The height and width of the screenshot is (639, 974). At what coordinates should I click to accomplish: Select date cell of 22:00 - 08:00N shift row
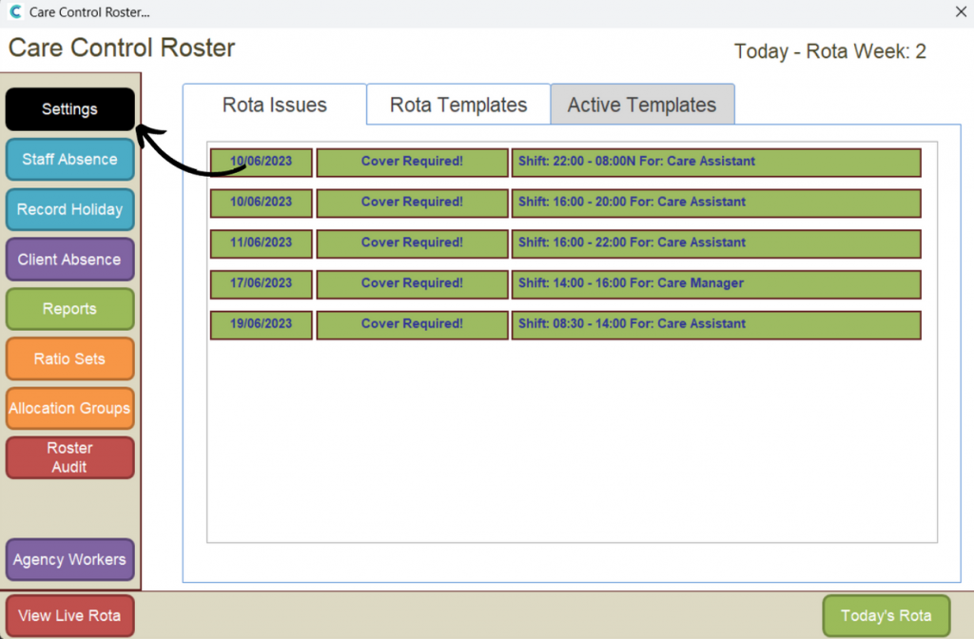click(261, 162)
